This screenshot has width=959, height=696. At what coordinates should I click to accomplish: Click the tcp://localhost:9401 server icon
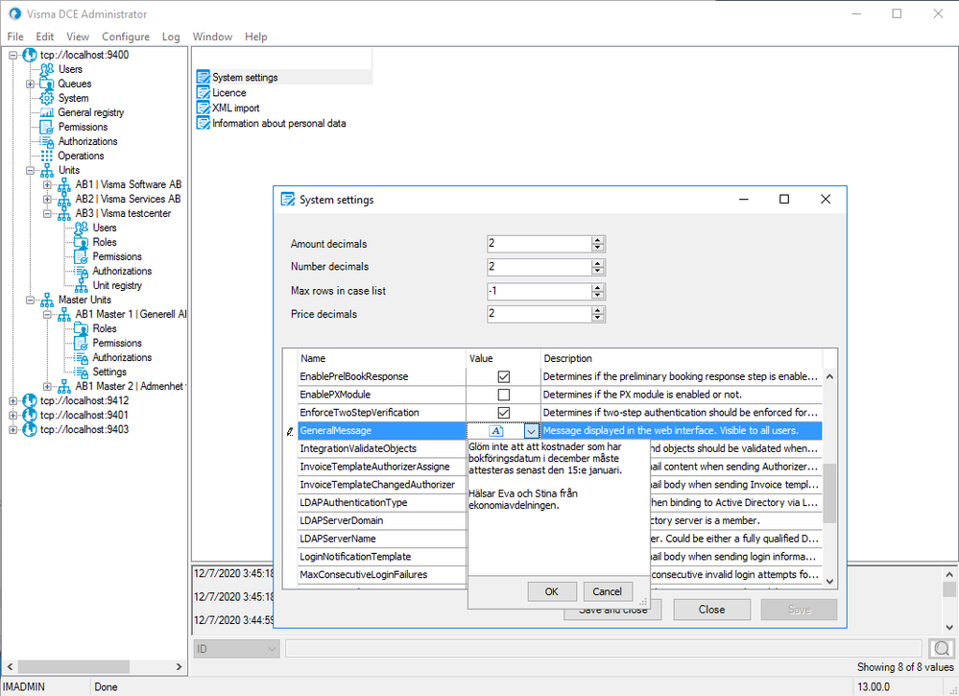coord(30,416)
